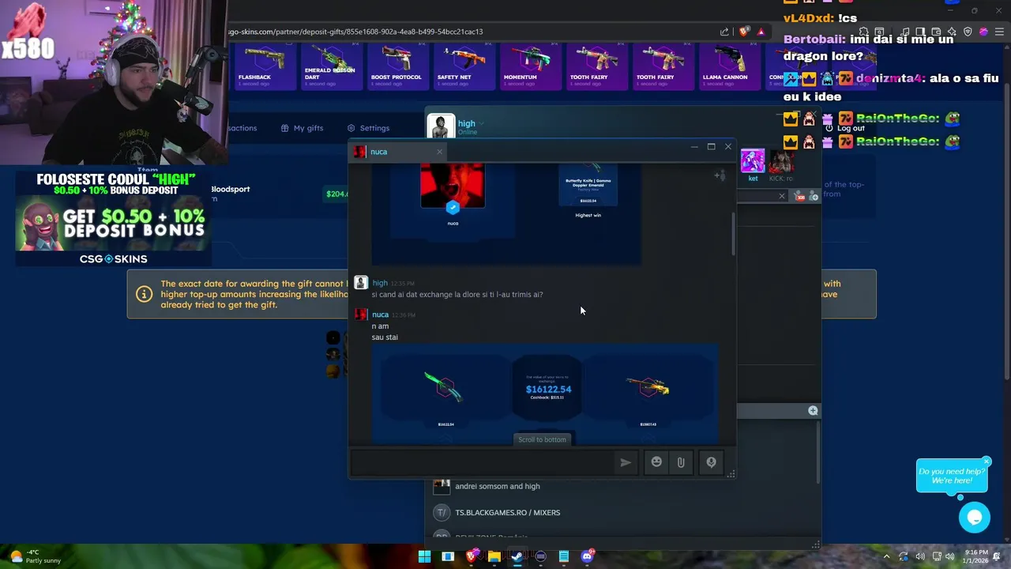1011x569 pixels.
Task: Select the Boost Protocol drop card
Action: point(397,66)
